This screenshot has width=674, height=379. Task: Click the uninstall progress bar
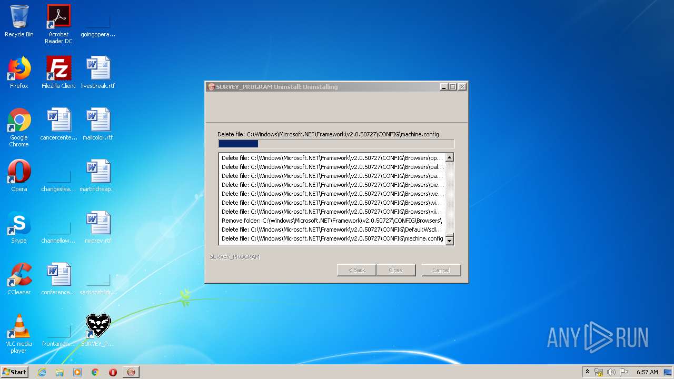coord(336,144)
